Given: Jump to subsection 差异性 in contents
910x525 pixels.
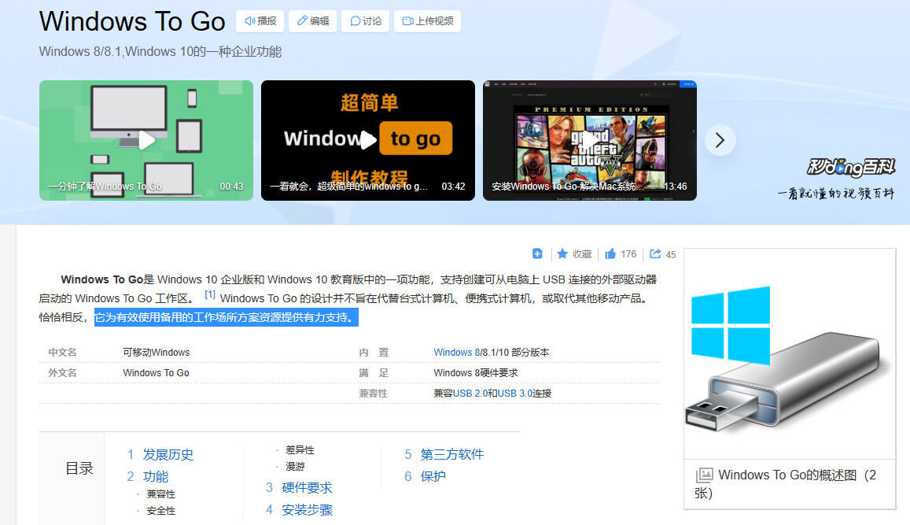Looking at the screenshot, I should 300,450.
